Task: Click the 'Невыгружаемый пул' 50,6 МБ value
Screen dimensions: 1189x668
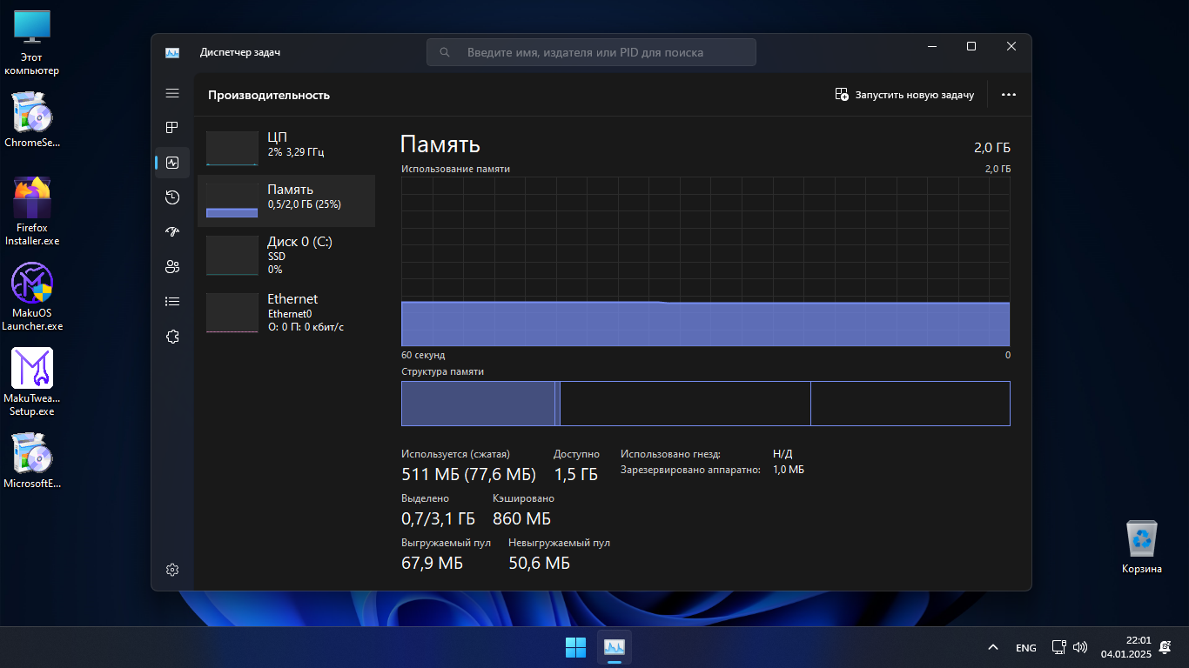Action: [x=539, y=563]
